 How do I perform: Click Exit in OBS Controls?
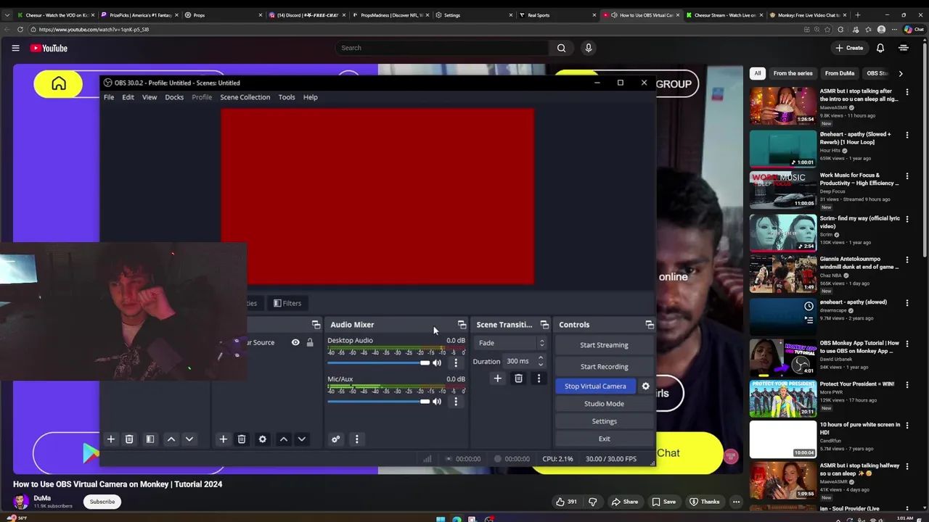click(604, 439)
